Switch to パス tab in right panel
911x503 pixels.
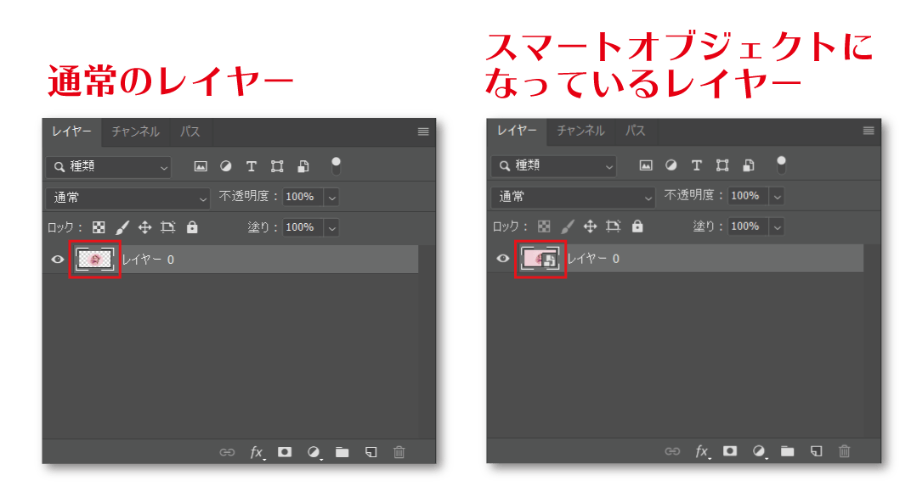pyautogui.click(x=635, y=131)
